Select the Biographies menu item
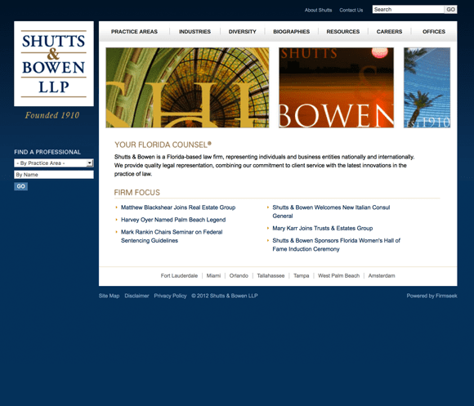Image resolution: width=474 pixels, height=406 pixels. (292, 31)
